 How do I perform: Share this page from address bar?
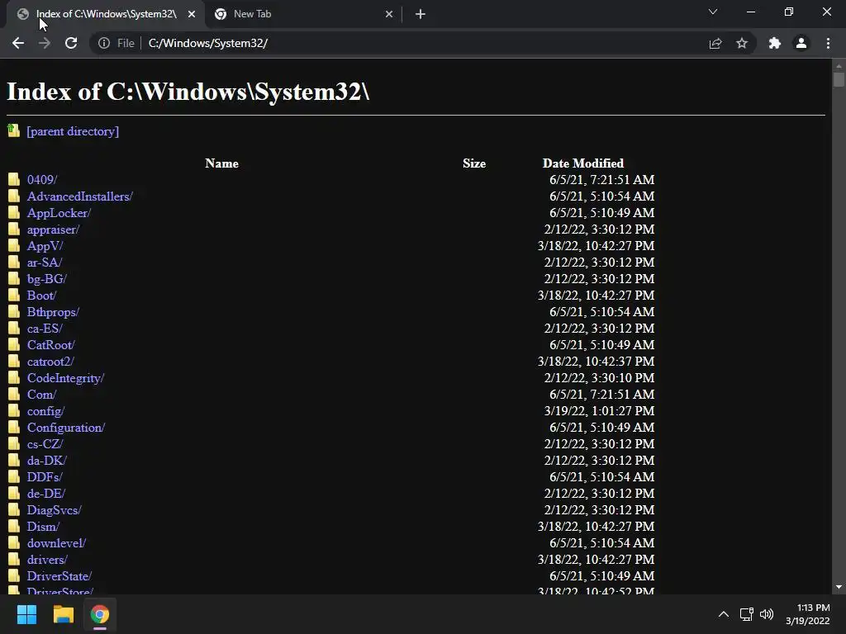715,43
